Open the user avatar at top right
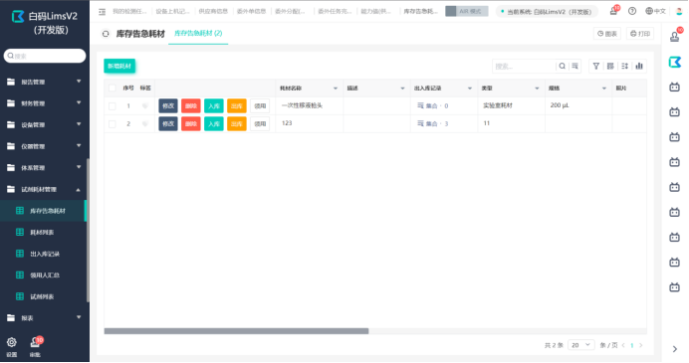Viewport: 689px width, 363px height. tap(679, 11)
